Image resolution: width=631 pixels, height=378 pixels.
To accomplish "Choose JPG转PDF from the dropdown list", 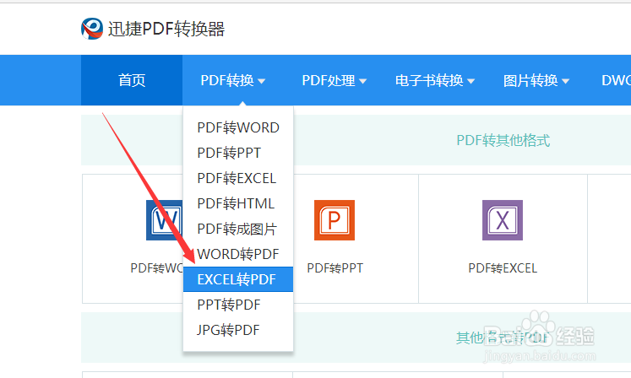I will click(238, 330).
